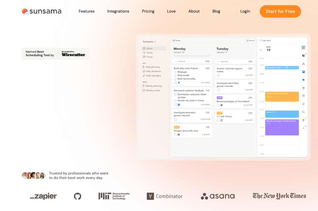Click the plus icon in right sidebar

click(x=303, y=128)
